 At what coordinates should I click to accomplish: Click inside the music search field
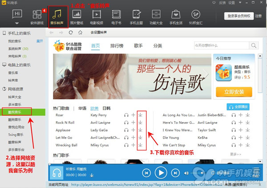222,45
